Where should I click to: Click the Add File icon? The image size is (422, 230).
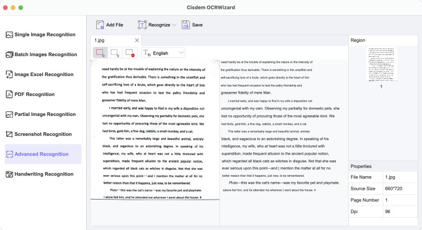click(x=100, y=25)
